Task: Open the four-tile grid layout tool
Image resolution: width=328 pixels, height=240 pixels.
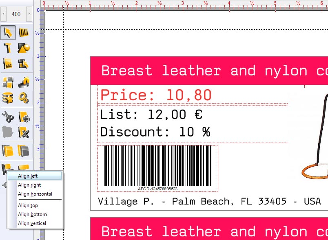Action: coord(8,82)
